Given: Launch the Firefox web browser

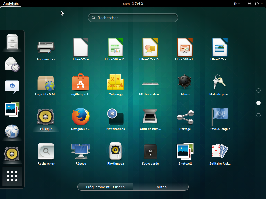Looking at the screenshot, I should click(x=81, y=117).
